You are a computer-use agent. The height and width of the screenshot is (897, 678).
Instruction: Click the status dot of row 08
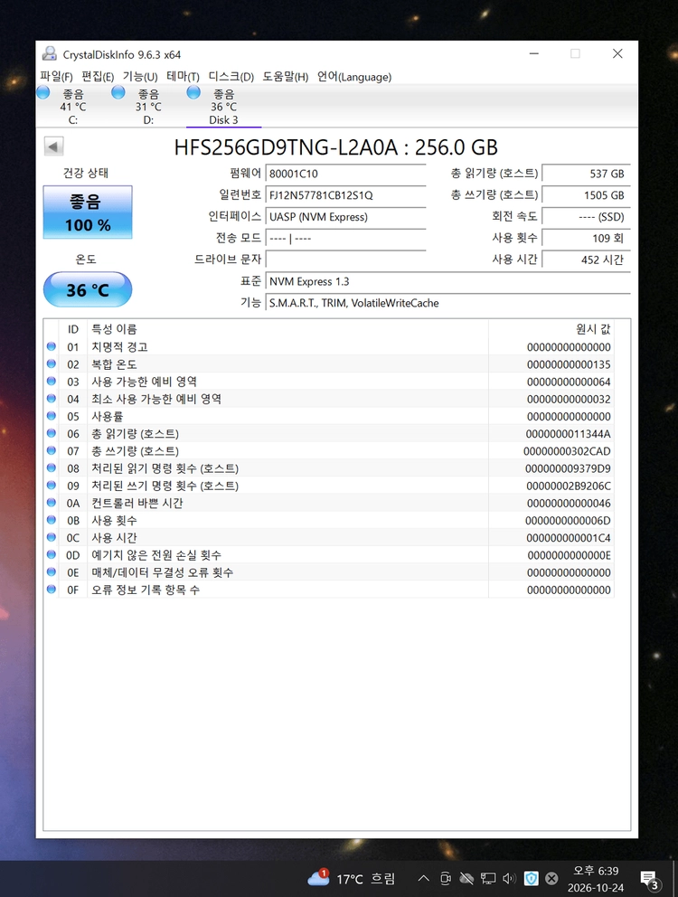coord(52,468)
